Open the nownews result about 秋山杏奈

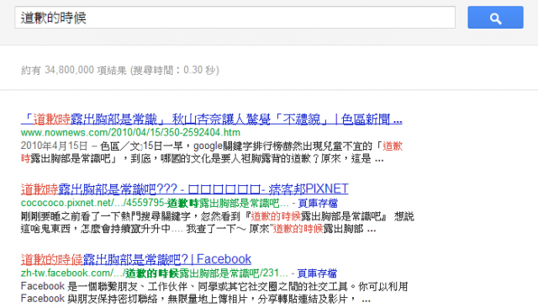pos(211,119)
